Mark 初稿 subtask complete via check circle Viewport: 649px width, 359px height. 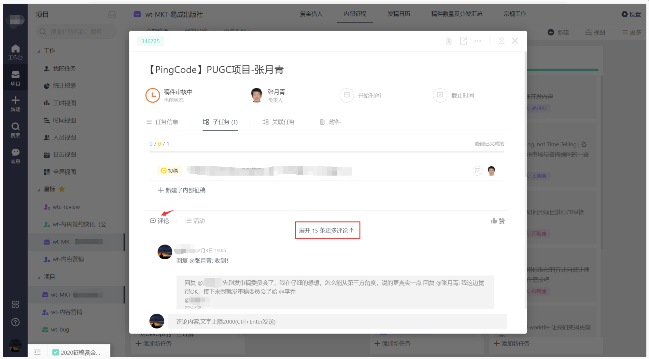(477, 171)
